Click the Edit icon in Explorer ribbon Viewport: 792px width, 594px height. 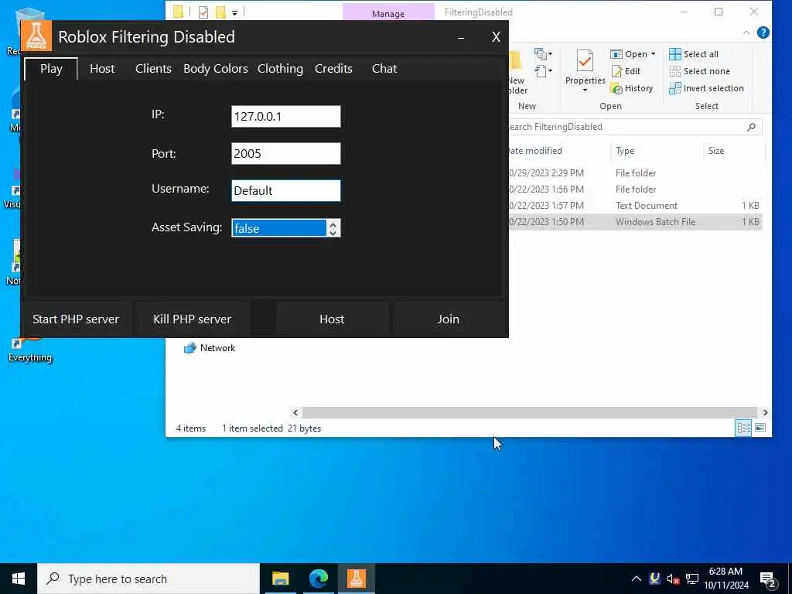(616, 72)
